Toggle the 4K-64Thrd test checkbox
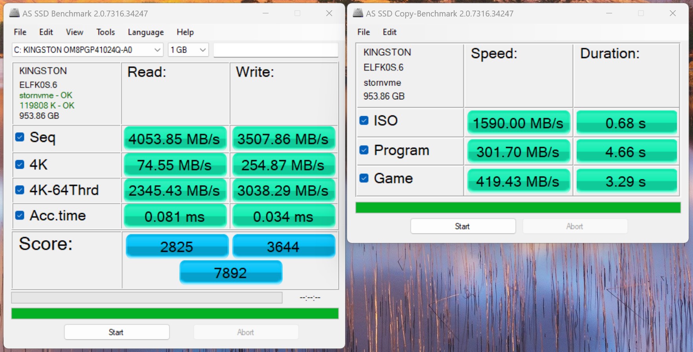Screen dimensions: 693x352 (20, 190)
